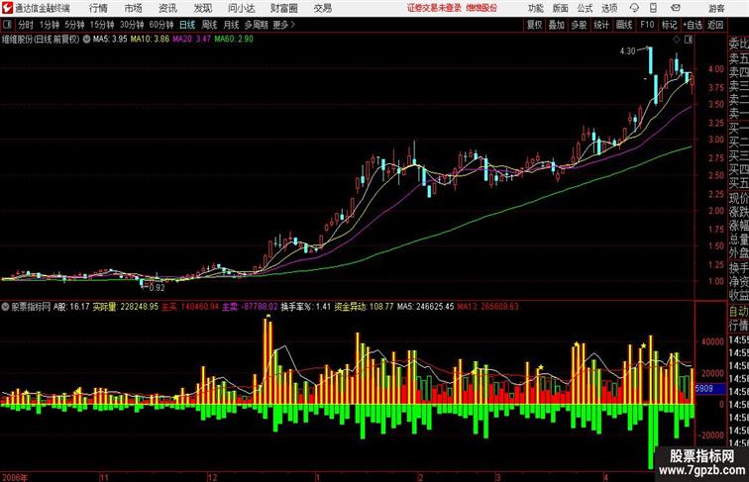Click the 叠加 overlay toolbar button

pyautogui.click(x=557, y=25)
